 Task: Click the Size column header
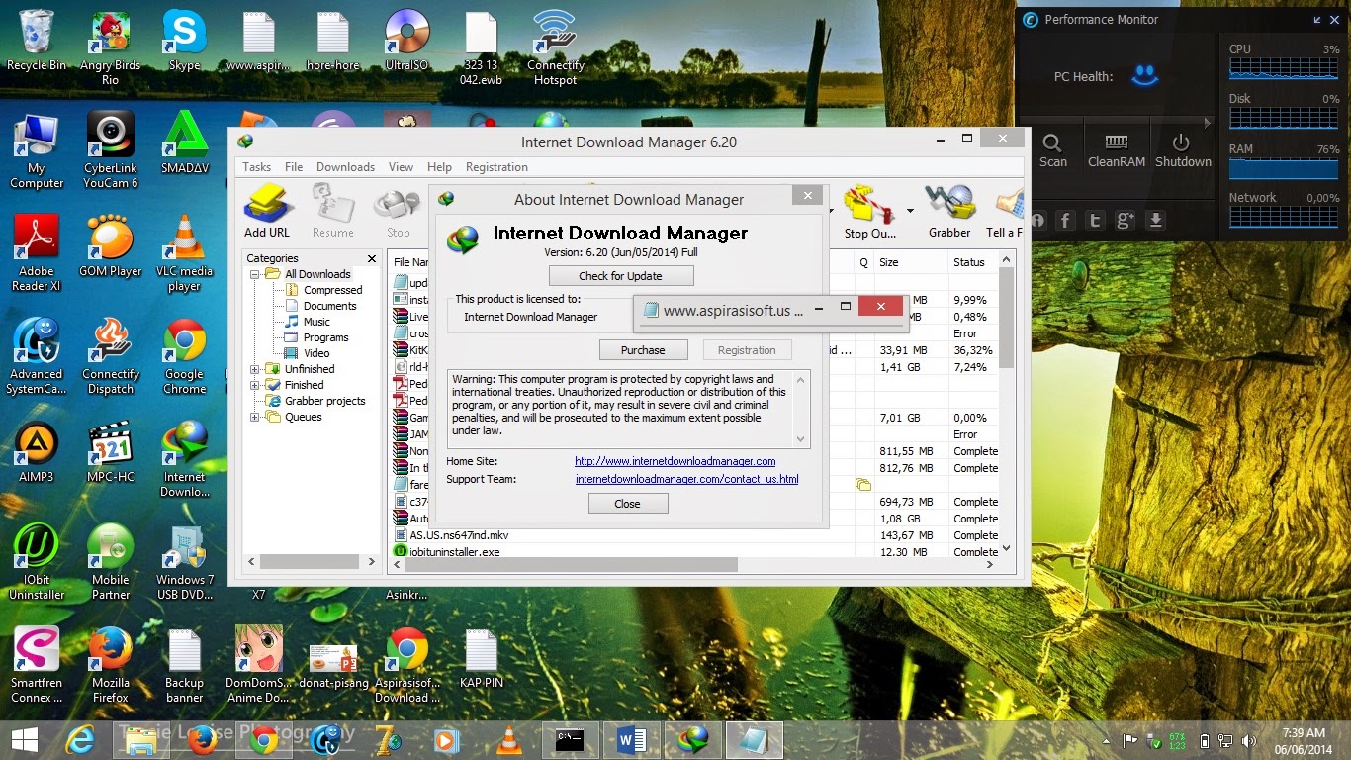point(910,262)
